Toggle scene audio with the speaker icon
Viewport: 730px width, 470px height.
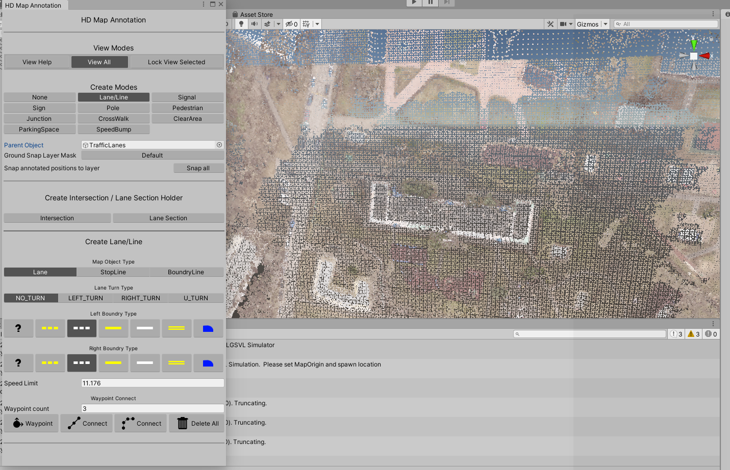254,23
